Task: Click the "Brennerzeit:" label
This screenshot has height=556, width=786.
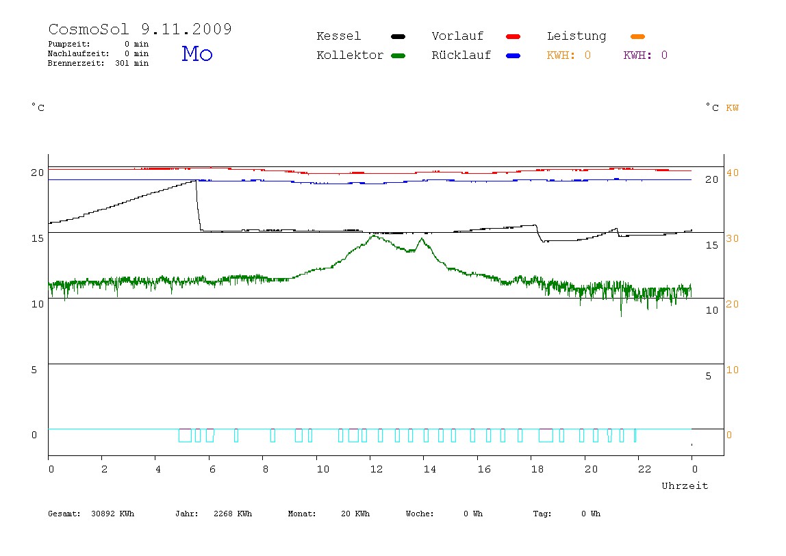Action: [x=76, y=63]
